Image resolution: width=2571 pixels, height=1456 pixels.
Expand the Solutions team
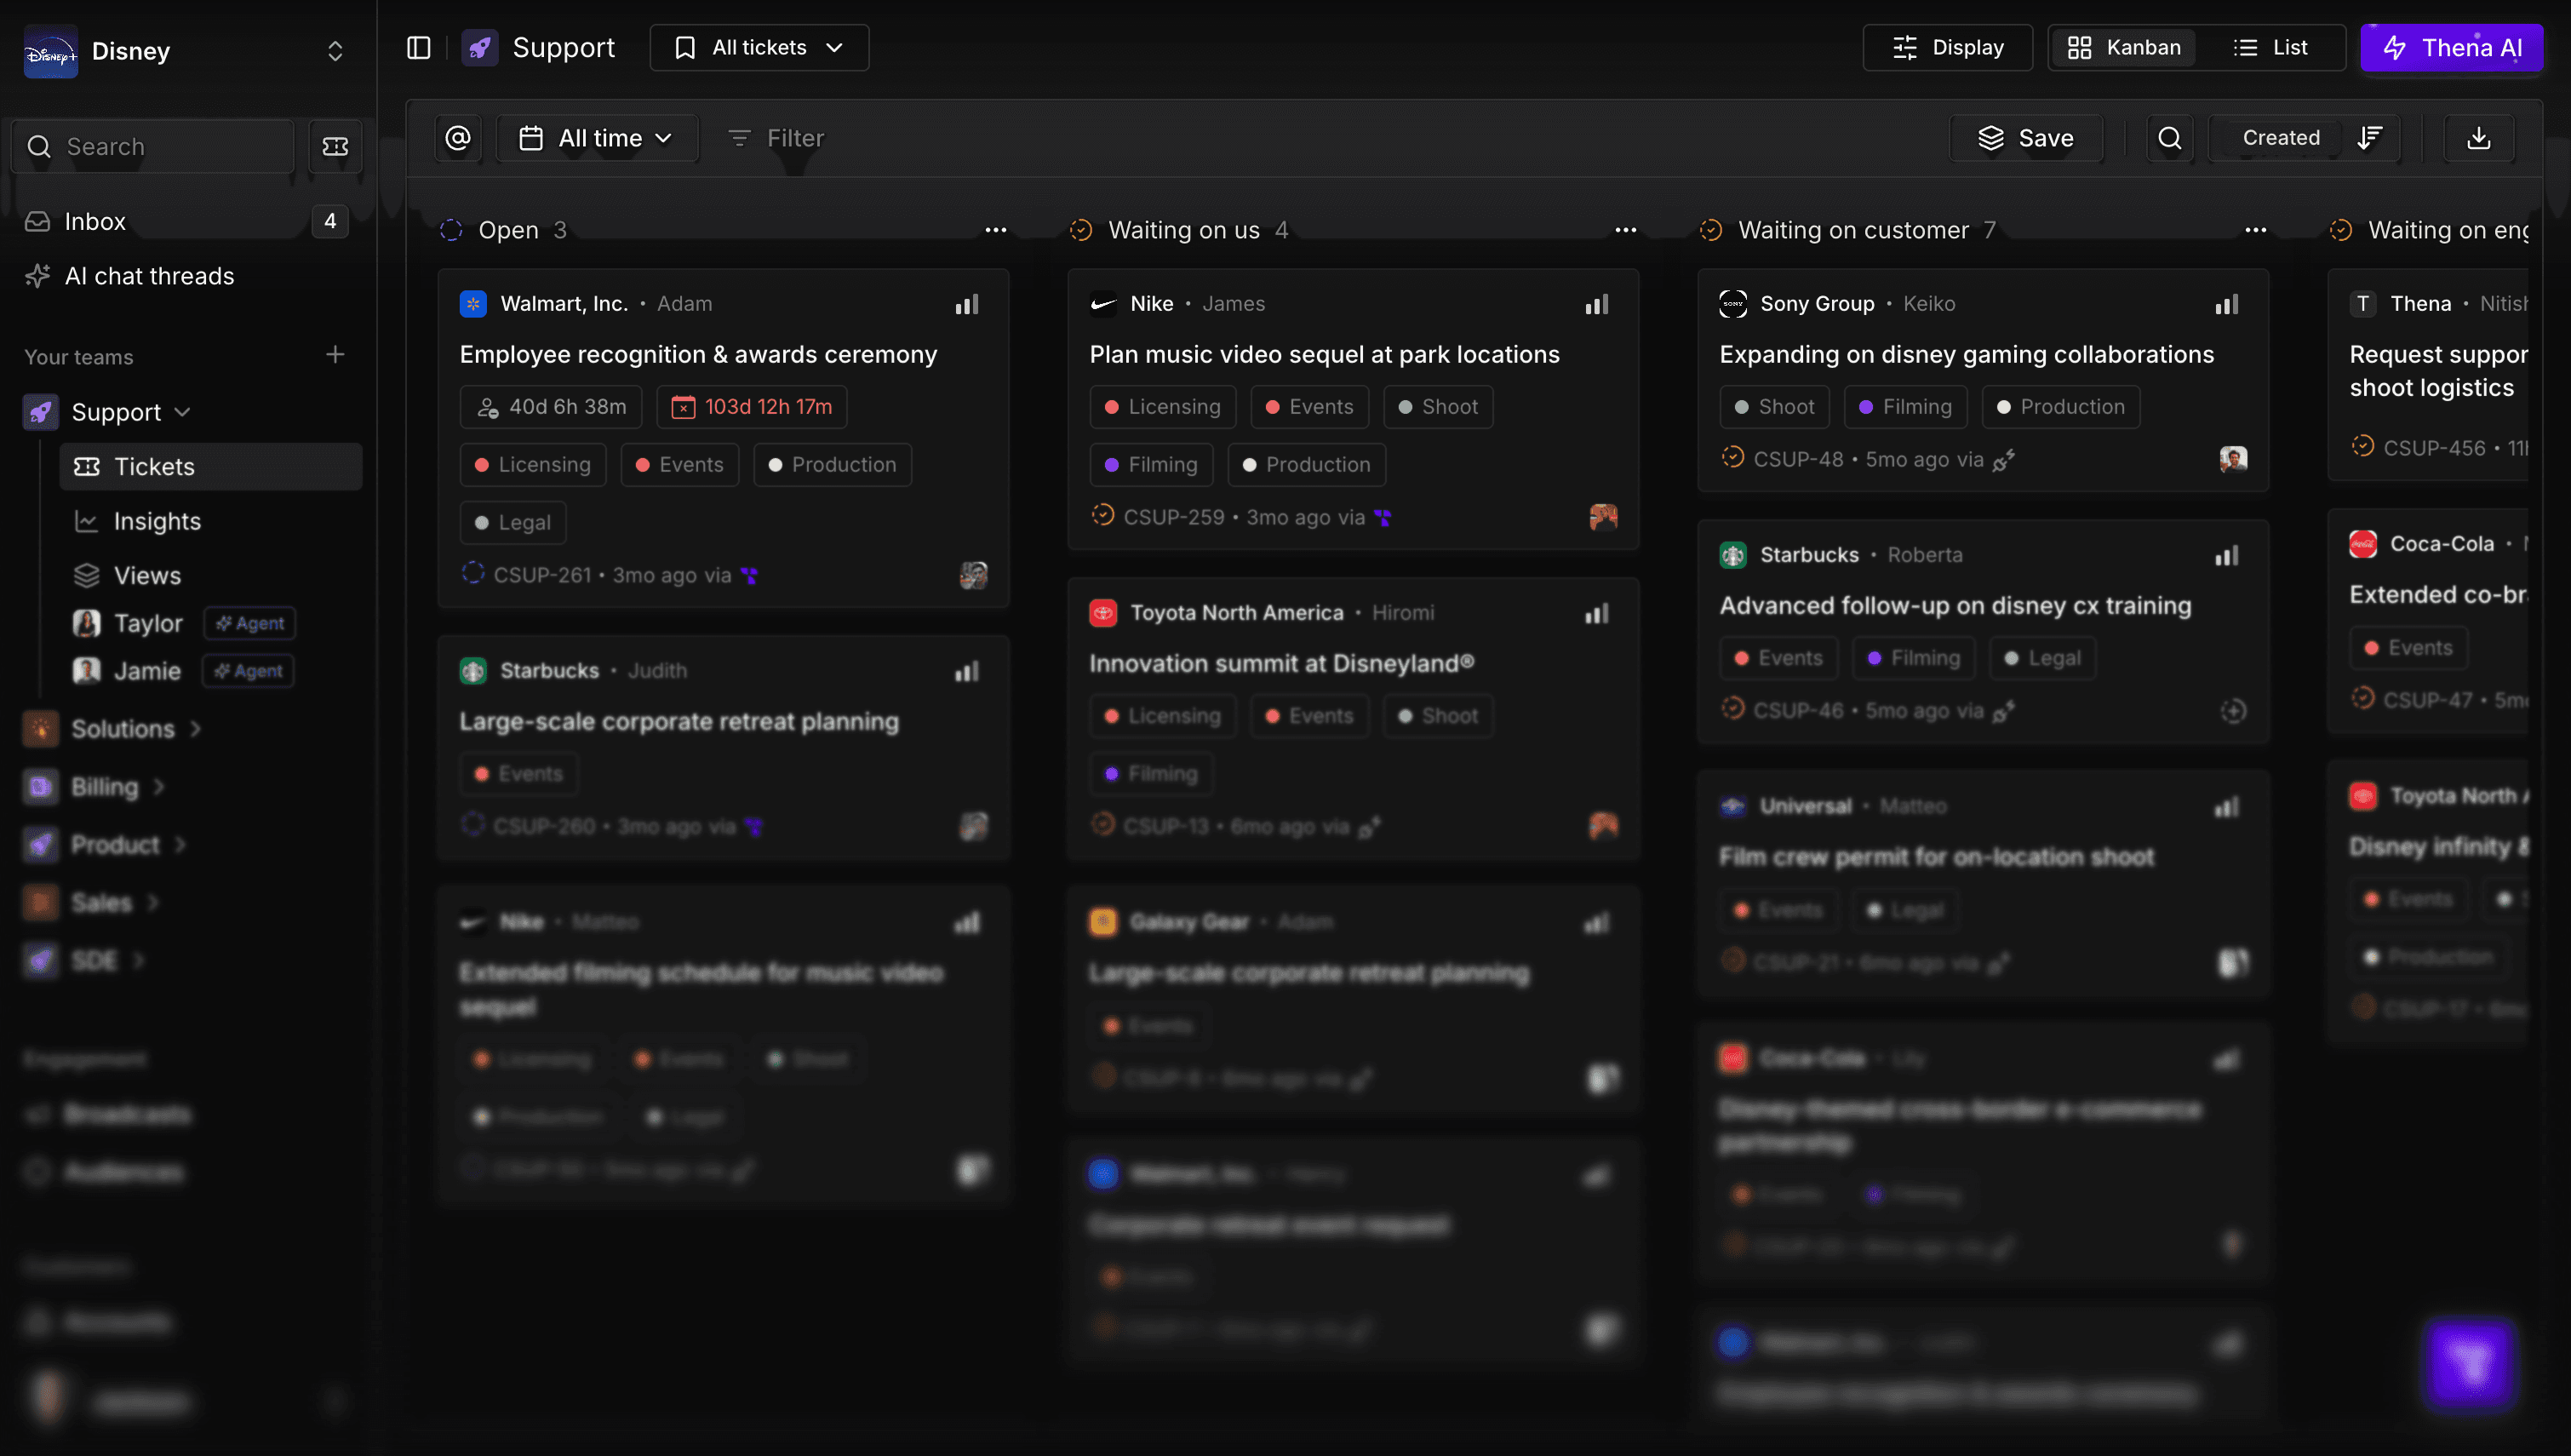pos(123,729)
